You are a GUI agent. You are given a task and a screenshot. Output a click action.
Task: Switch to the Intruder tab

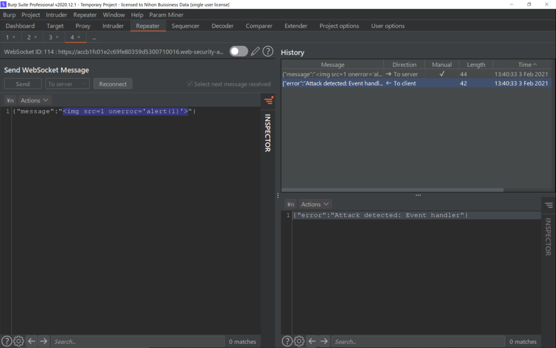pos(113,26)
